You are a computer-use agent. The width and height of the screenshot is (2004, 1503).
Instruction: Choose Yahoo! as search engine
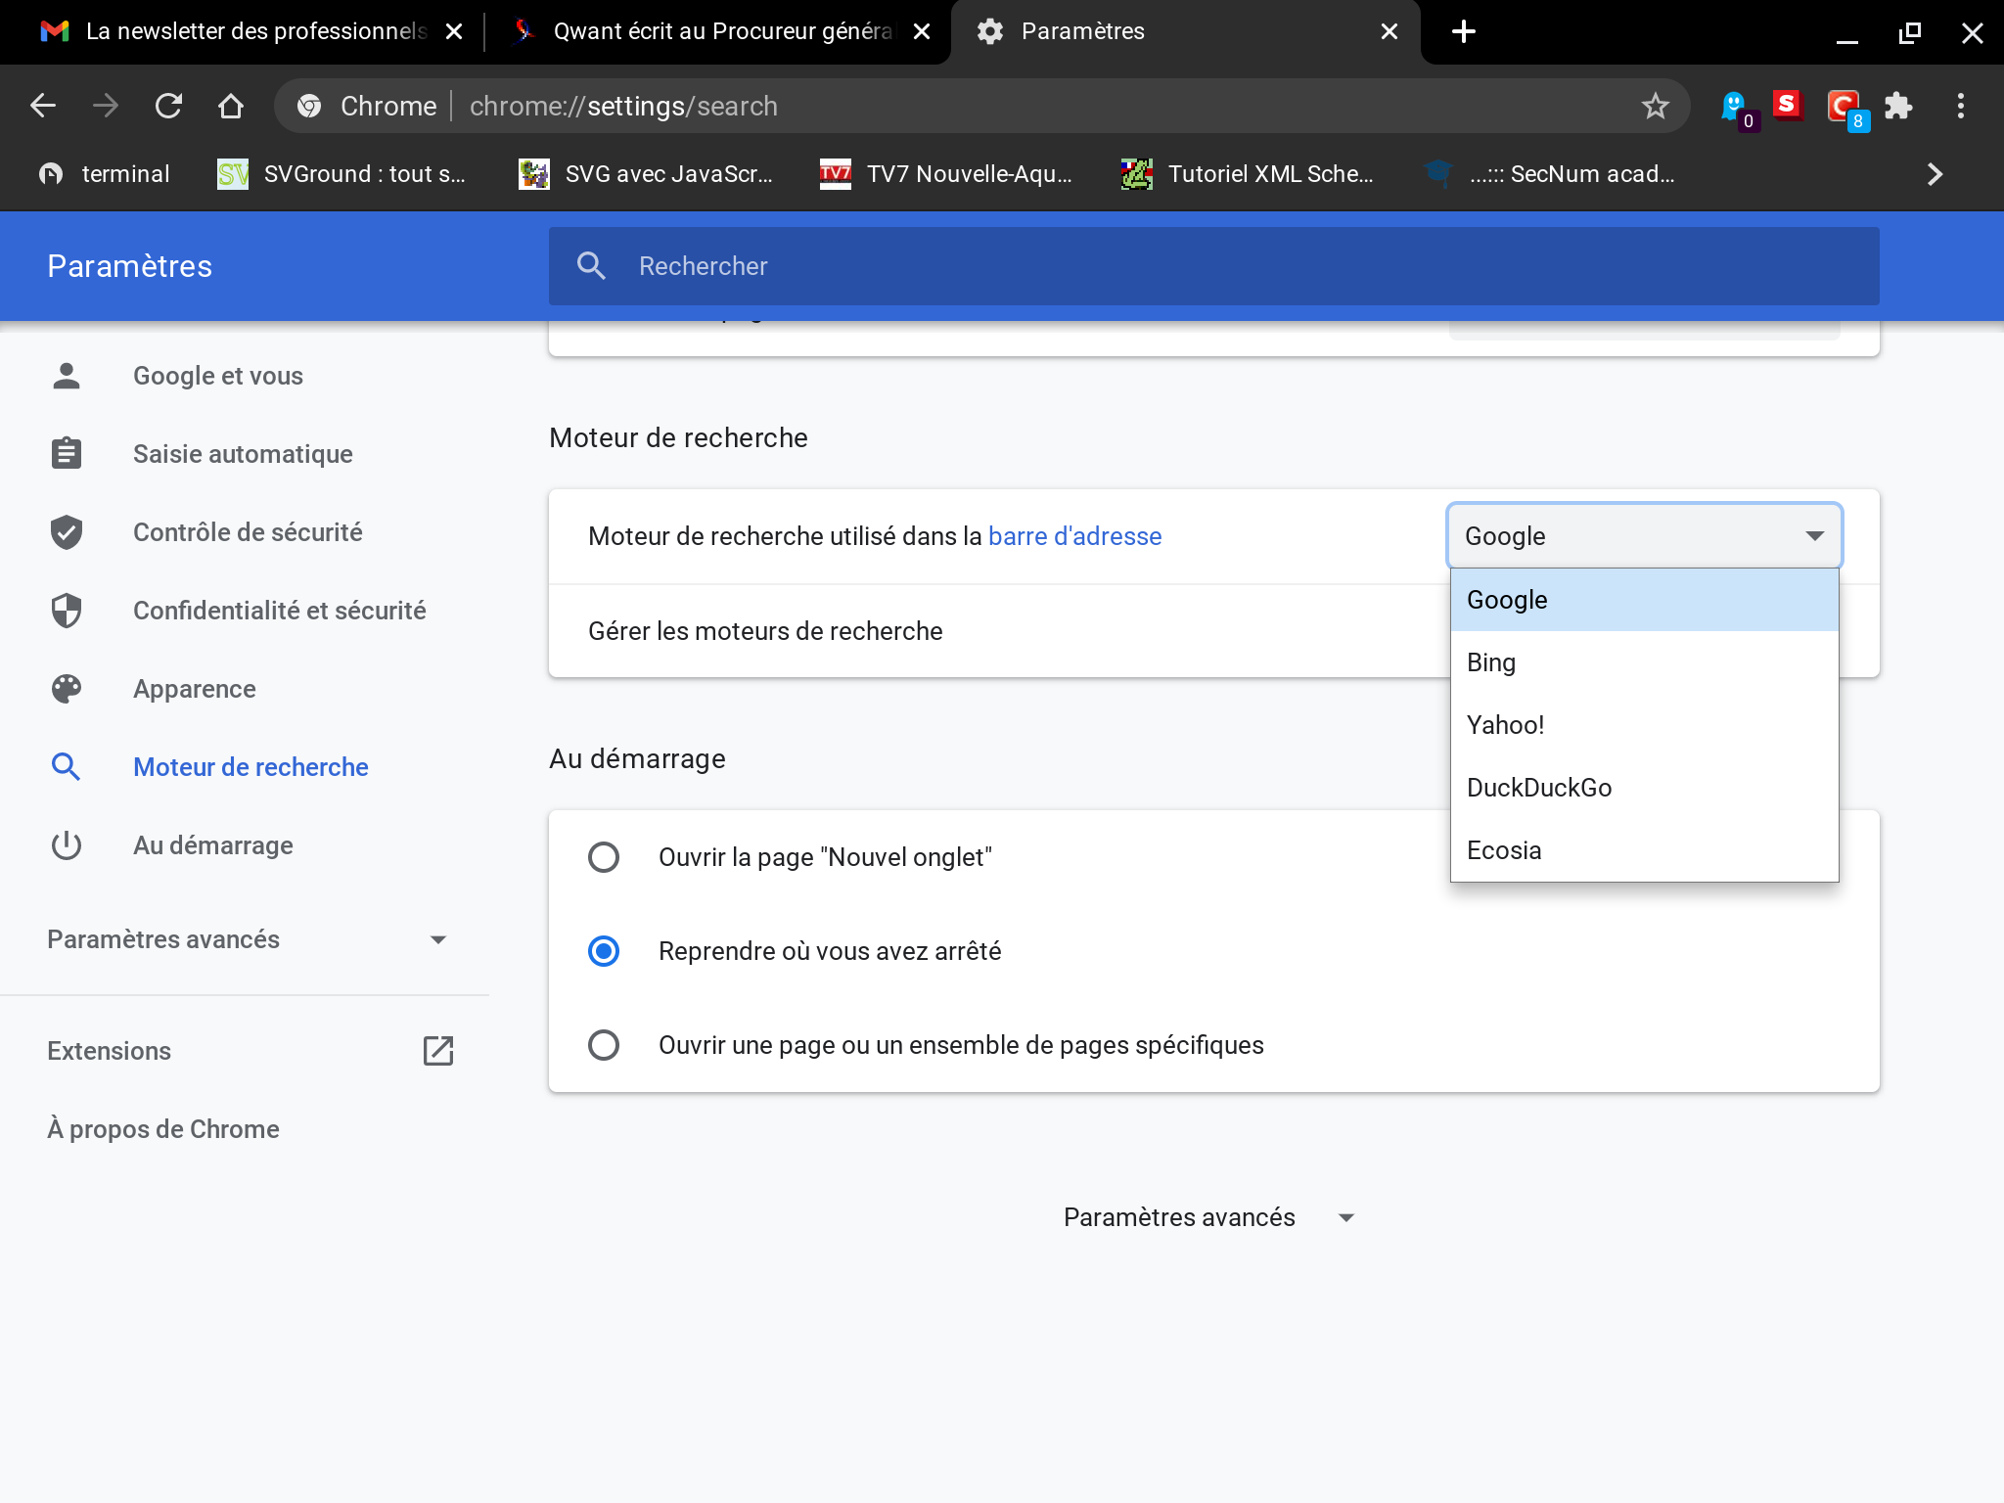pos(1645,725)
